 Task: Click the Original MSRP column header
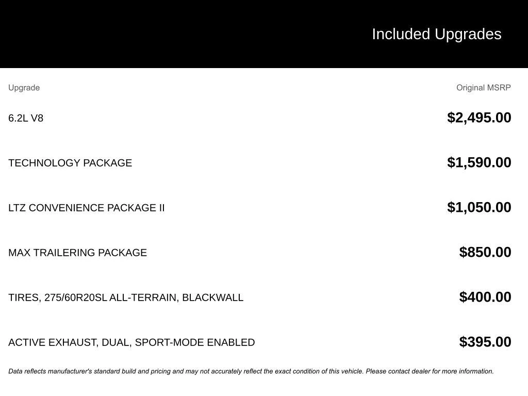(x=483, y=88)
